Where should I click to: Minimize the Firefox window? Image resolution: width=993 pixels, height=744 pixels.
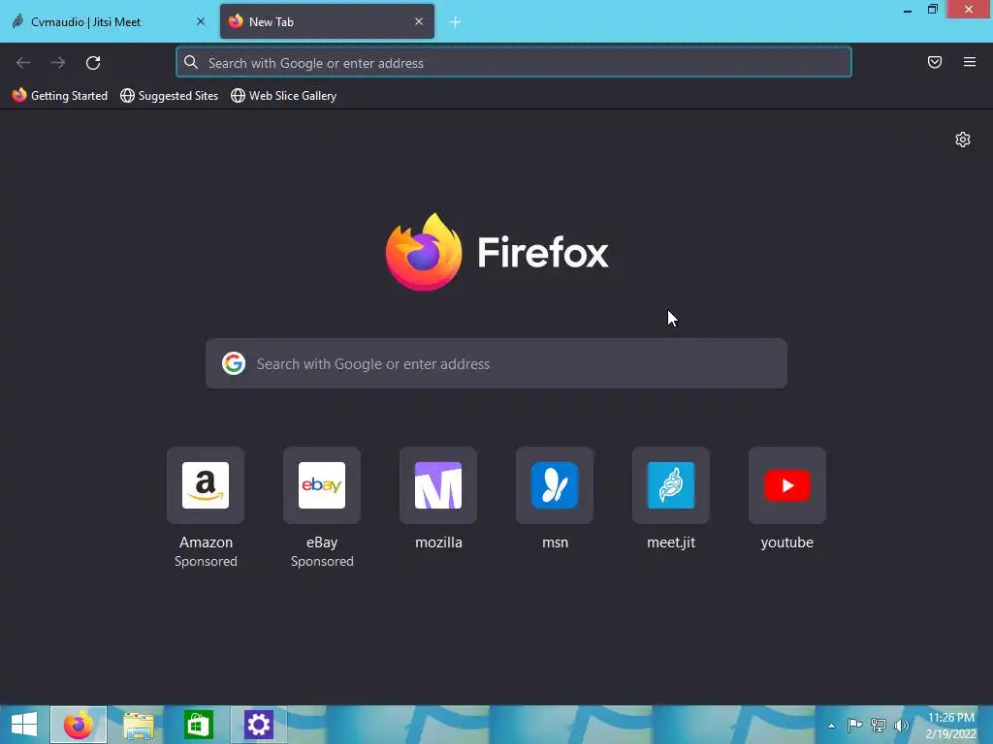click(908, 10)
